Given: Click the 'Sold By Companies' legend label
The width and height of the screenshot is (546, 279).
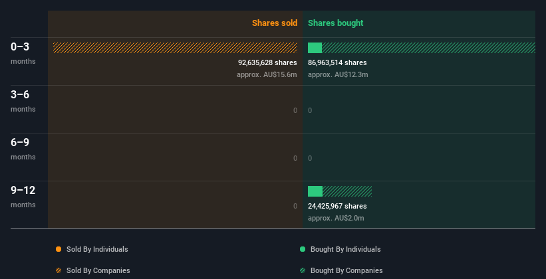Looking at the screenshot, I should [98, 270].
